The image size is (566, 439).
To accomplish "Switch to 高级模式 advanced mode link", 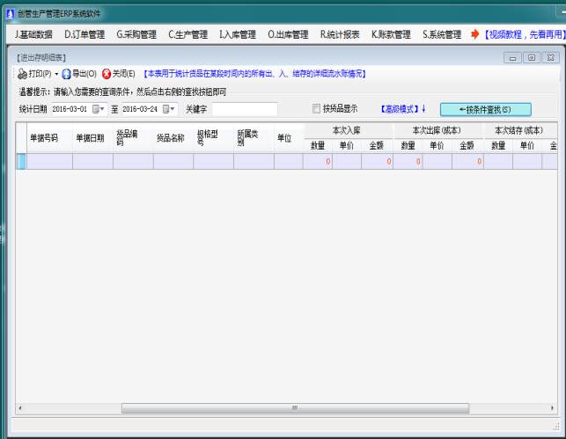I will click(x=402, y=109).
